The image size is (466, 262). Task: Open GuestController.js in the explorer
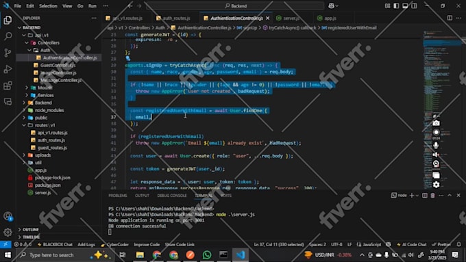[58, 65]
